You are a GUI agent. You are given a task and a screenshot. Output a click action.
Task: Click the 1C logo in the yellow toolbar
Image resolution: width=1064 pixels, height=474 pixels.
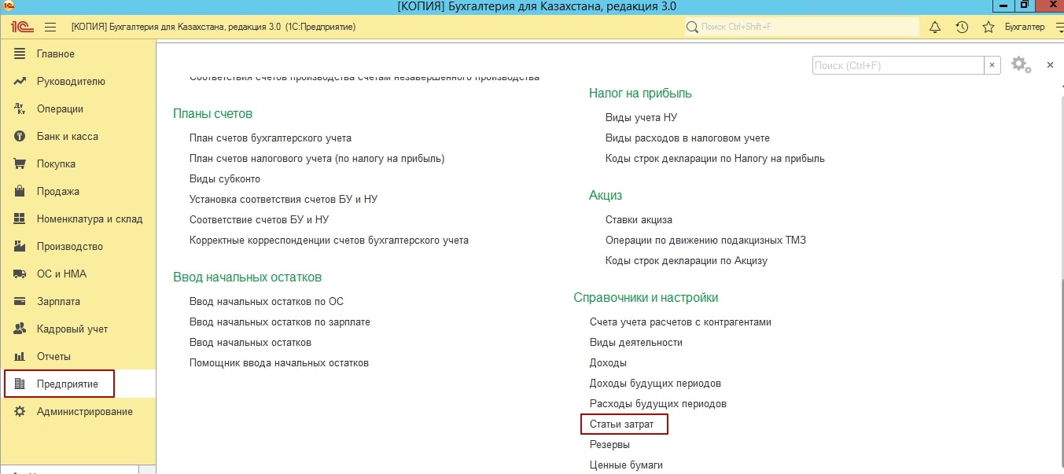[21, 27]
